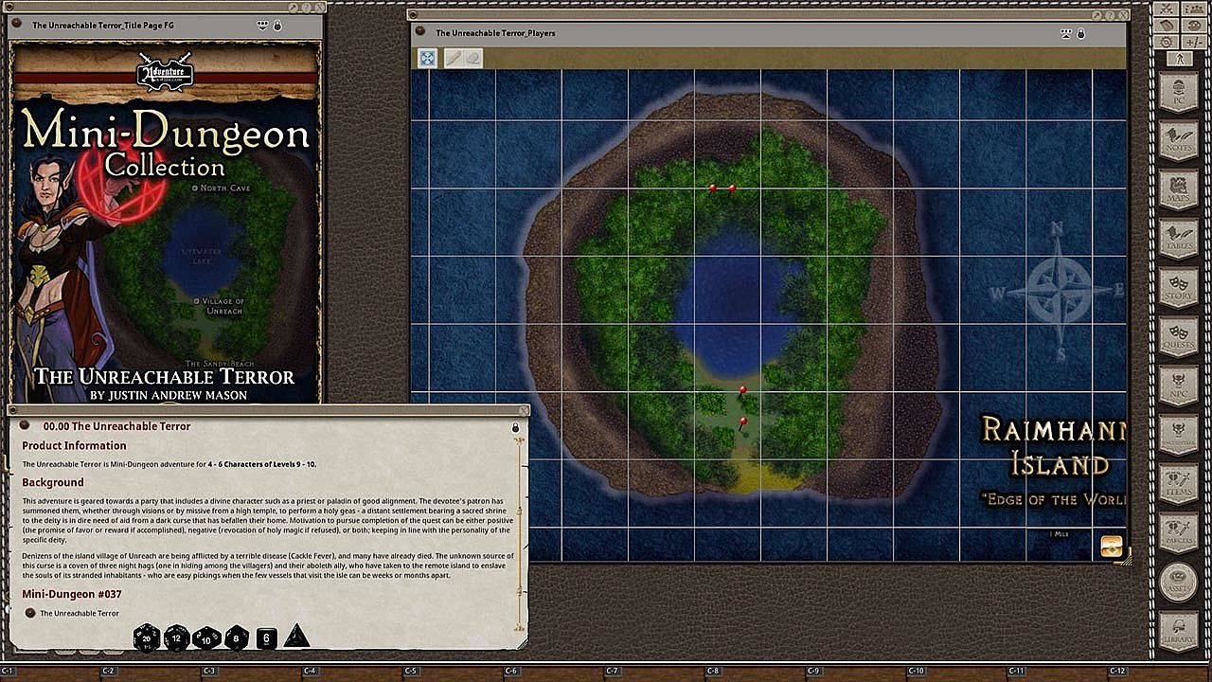The width and height of the screenshot is (1212, 682).
Task: Open the Notes sidebar button
Action: point(1179,140)
